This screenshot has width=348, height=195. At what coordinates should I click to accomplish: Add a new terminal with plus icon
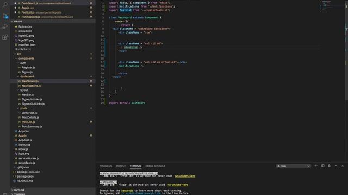(x=316, y=166)
